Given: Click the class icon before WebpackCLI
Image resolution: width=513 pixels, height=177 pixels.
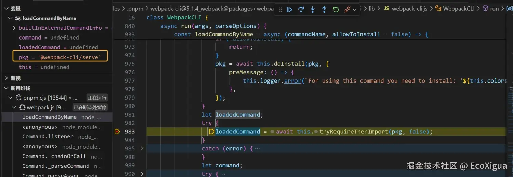Looking at the screenshot, I should coord(438,9).
